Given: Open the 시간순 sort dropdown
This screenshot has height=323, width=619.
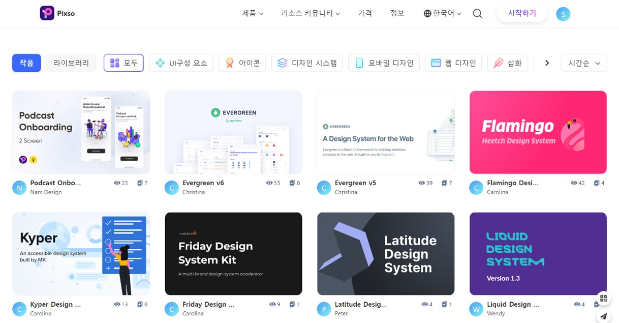Looking at the screenshot, I should click(x=584, y=63).
